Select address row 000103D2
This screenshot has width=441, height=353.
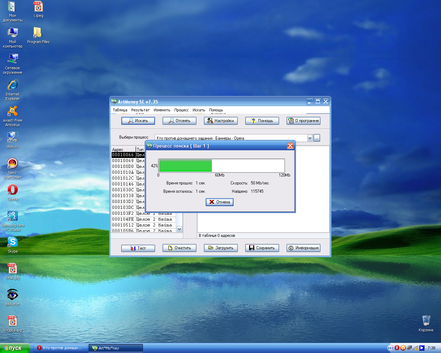(x=128, y=202)
